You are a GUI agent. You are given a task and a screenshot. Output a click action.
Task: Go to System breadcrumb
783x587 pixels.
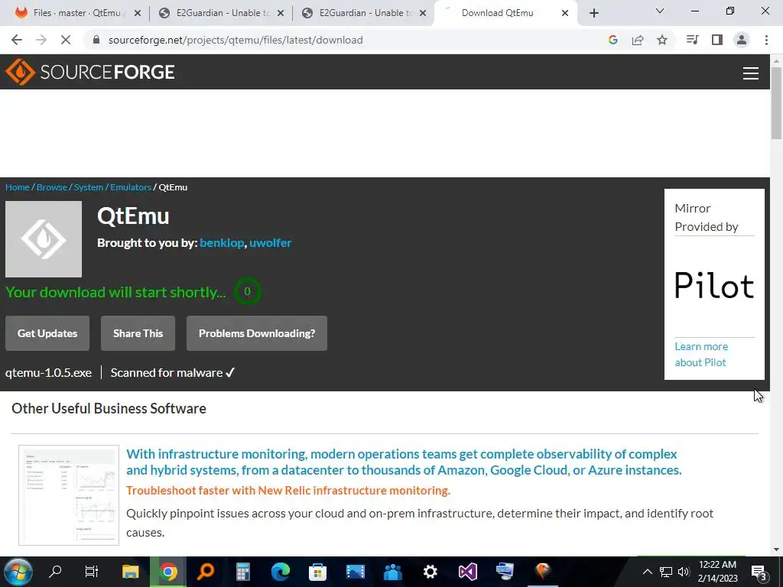pos(89,187)
